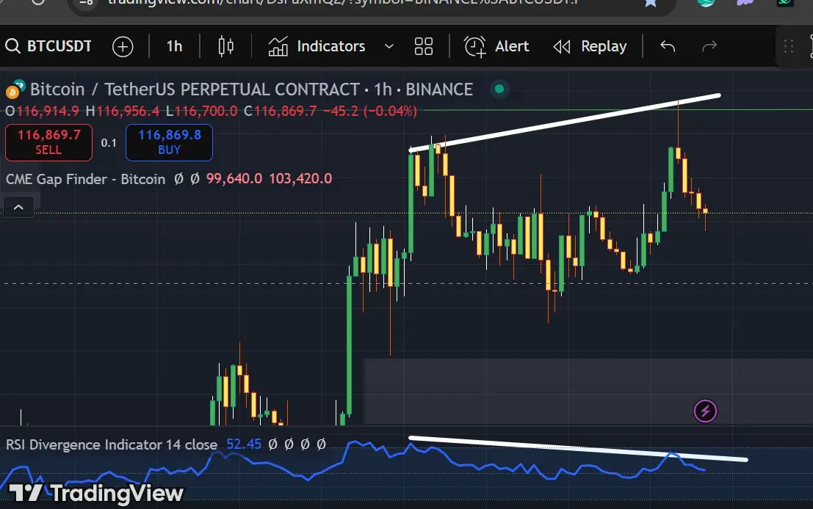Click RSI value 52.45
This screenshot has height=509, width=813.
pos(244,444)
